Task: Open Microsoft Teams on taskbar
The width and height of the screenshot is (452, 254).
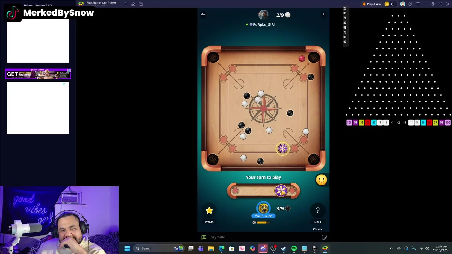Action: coord(201,248)
